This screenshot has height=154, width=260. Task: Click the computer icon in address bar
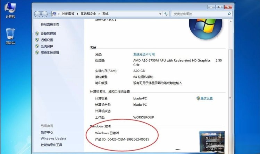pos(54,14)
